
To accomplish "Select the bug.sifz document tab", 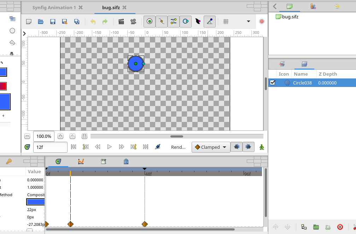I will point(111,7).
